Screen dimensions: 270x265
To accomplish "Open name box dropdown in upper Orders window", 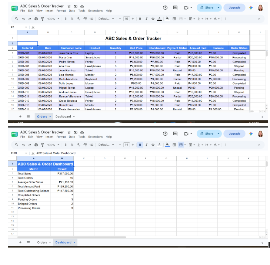I will [x=26, y=27].
